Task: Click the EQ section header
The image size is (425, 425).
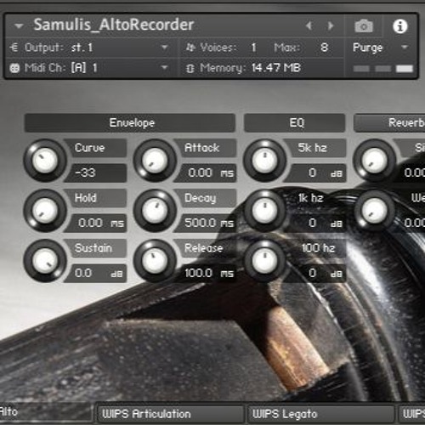Action: pyautogui.click(x=295, y=122)
